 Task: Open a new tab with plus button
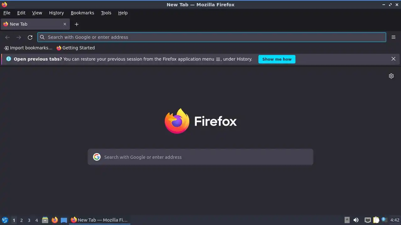(x=76, y=24)
